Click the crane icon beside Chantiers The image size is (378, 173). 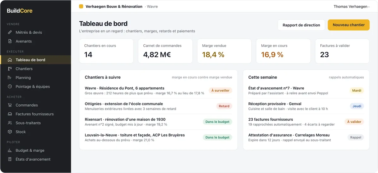tap(10, 69)
